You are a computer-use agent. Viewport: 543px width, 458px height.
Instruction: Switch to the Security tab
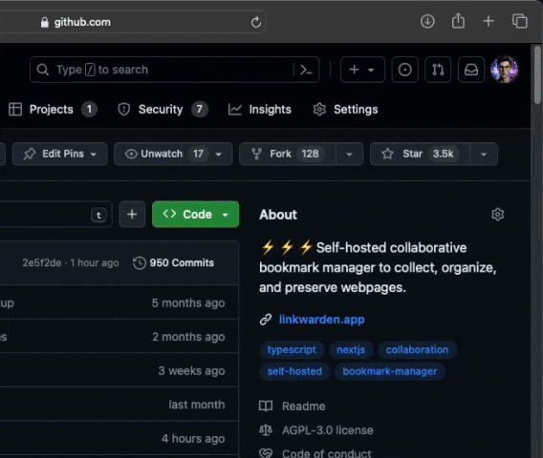coord(163,110)
